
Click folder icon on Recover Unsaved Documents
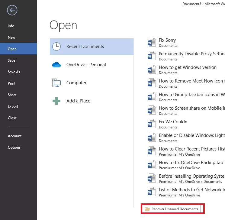147,209
